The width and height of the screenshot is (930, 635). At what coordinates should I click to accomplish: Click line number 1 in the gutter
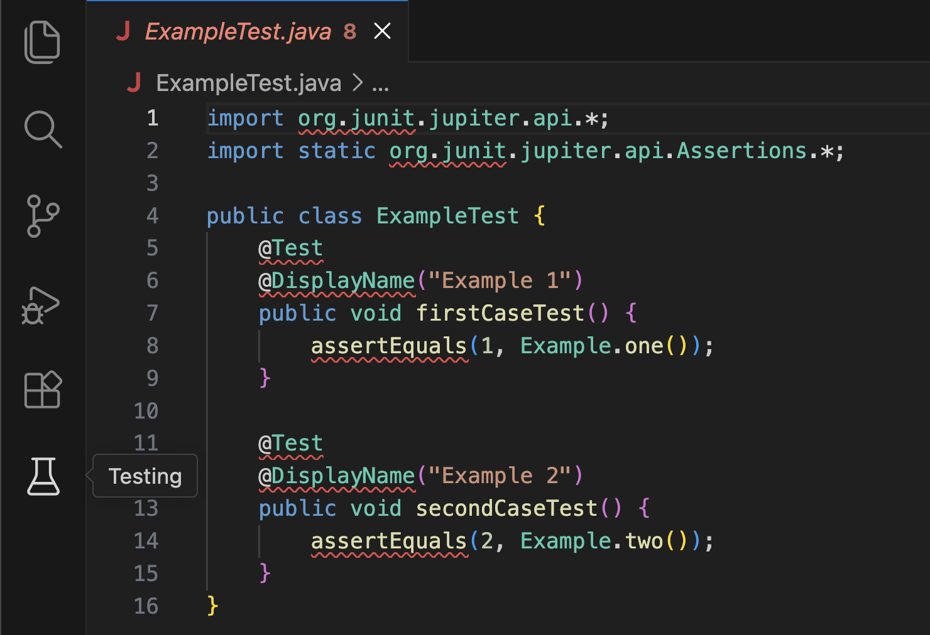(153, 118)
